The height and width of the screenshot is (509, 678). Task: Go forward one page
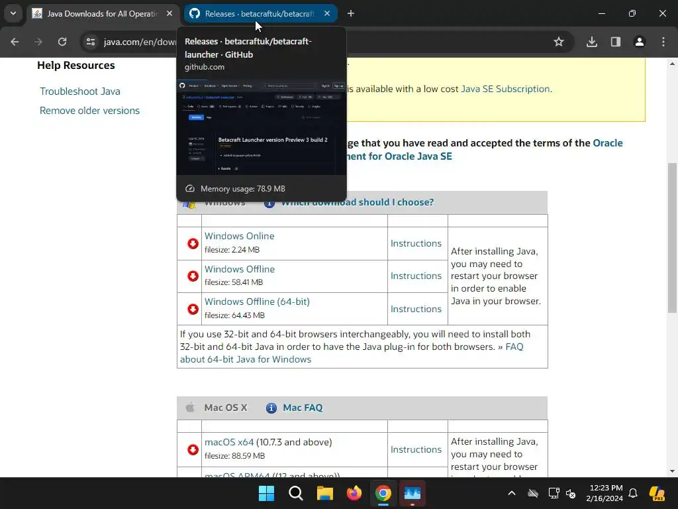38,42
